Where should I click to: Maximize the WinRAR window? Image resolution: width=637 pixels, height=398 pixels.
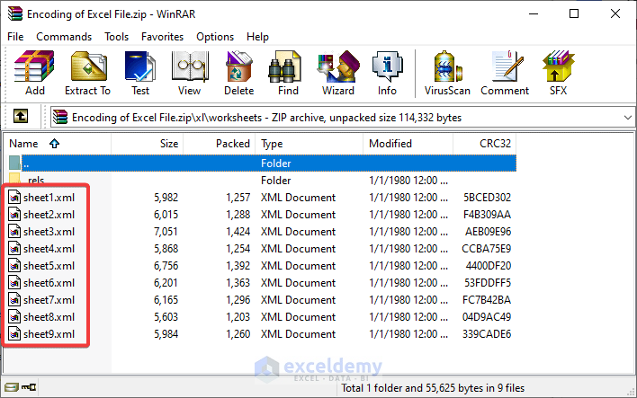pos(574,13)
